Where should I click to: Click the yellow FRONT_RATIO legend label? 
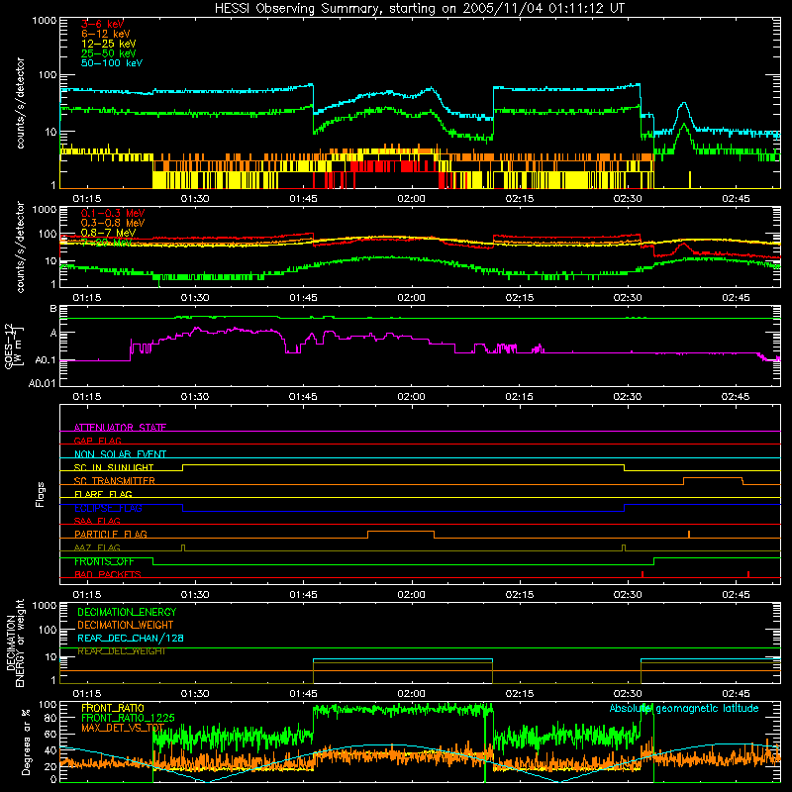click(113, 708)
